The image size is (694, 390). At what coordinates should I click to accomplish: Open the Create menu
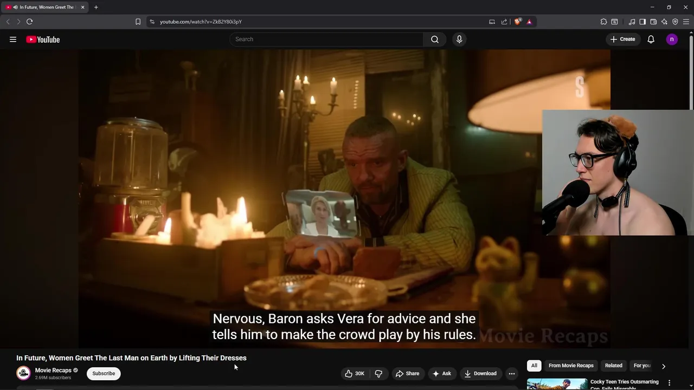pyautogui.click(x=622, y=39)
